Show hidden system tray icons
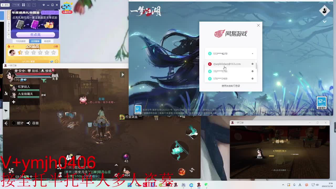Viewport: 336px width, 189px height. pyautogui.click(x=283, y=185)
